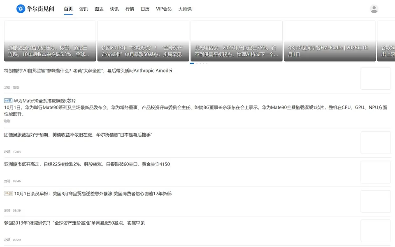Click the thumbnail beside the 特朗普 AI自我监管 article

pos(376,78)
